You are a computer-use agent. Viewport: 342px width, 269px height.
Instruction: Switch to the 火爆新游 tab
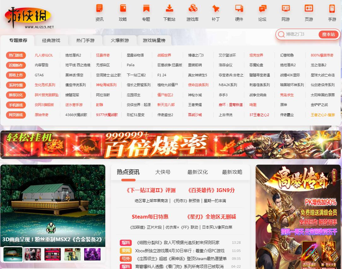point(119,40)
